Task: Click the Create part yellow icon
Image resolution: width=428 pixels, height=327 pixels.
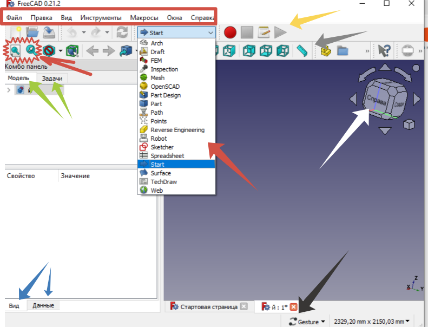Action: click(326, 51)
